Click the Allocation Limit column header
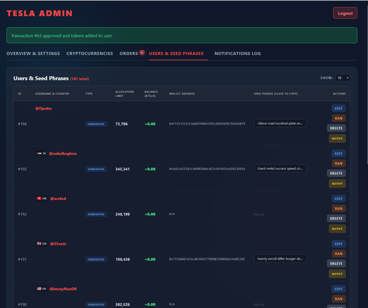This screenshot has height=308, width=368. tap(124, 94)
